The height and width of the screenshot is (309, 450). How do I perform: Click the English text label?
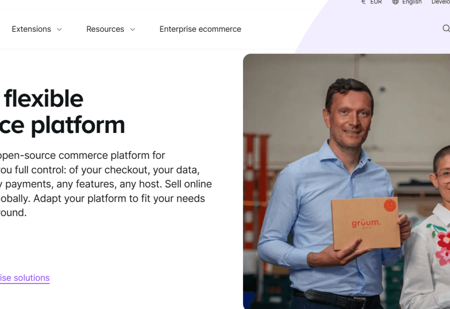pos(411,2)
